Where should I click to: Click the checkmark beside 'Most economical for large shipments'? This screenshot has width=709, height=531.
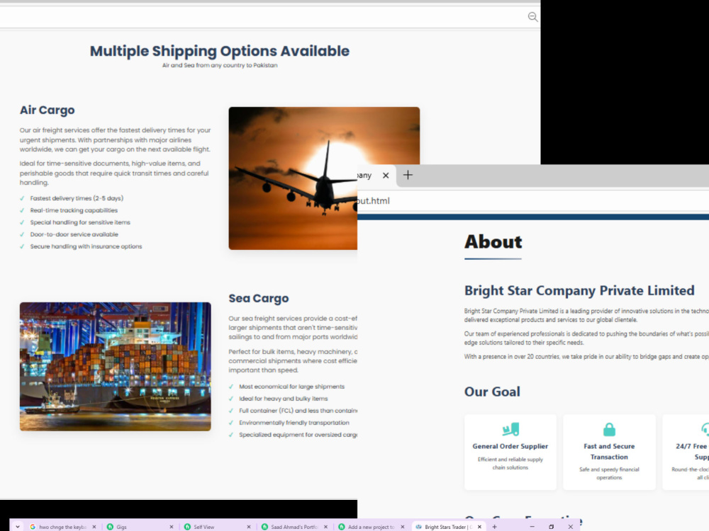pos(231,387)
